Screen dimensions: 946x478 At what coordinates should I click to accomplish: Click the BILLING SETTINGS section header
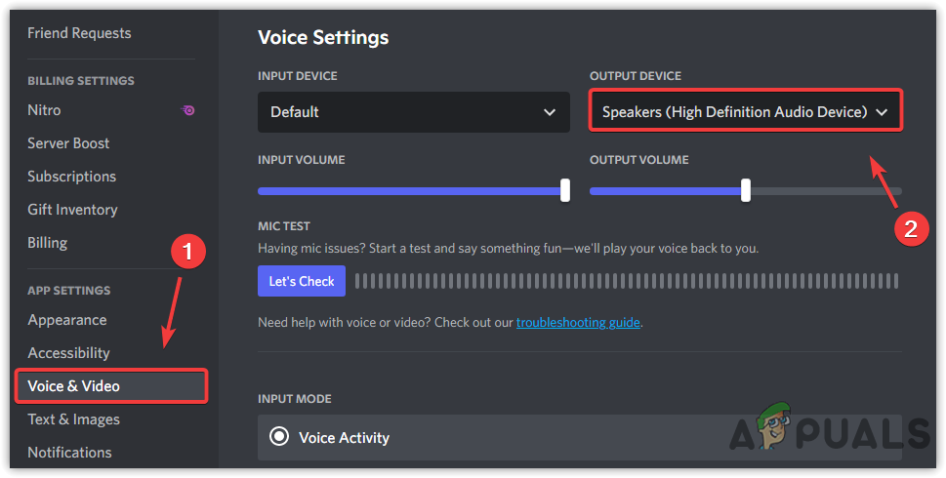(81, 81)
